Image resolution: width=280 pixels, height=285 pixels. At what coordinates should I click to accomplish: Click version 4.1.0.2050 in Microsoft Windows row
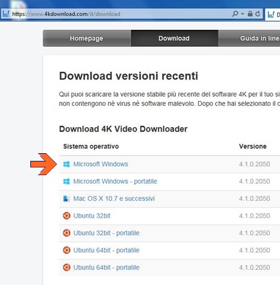pyautogui.click(x=254, y=164)
